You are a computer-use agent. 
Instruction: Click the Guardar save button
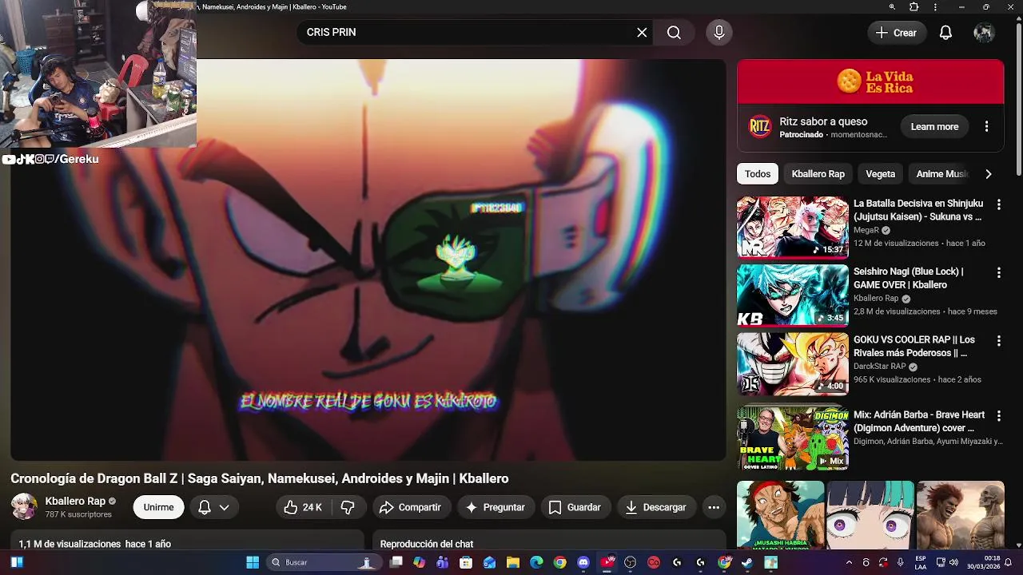coord(575,507)
